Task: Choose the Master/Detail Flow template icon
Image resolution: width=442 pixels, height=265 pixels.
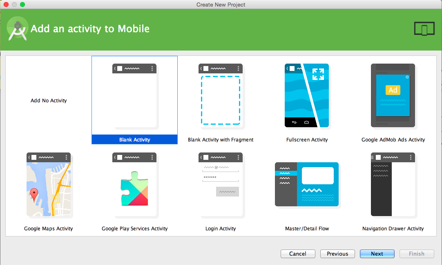Action: (x=307, y=184)
